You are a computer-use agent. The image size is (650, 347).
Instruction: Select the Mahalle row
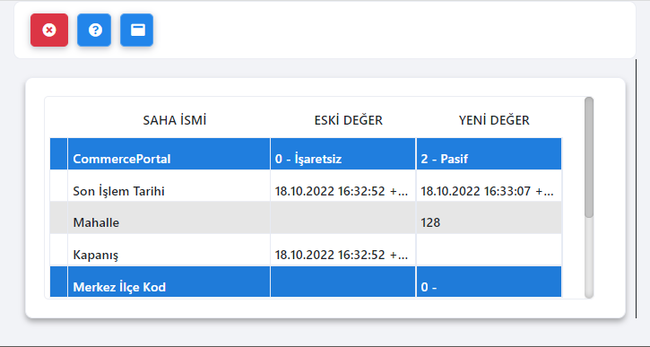click(x=306, y=218)
